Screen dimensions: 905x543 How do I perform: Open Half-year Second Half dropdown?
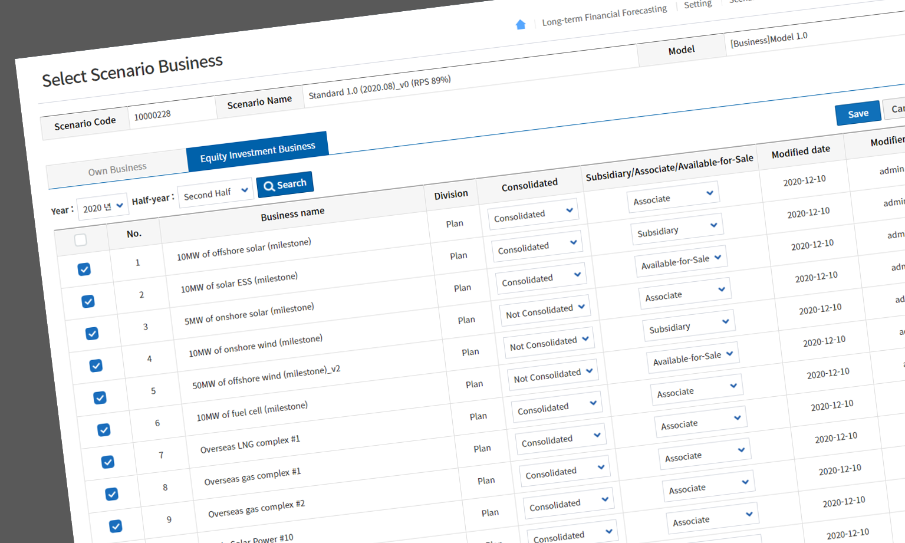[x=216, y=193]
